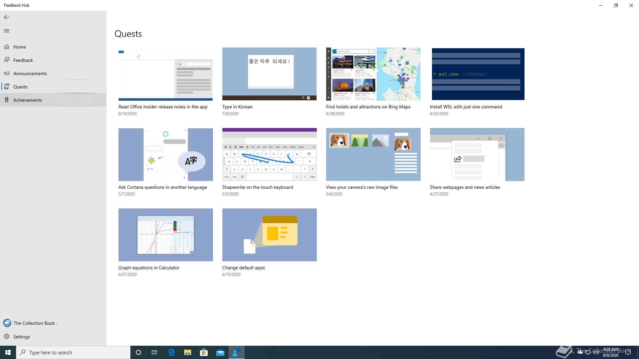Viewport: 639px width, 359px height.
Task: Select Announcements in navigation
Action: tap(30, 73)
